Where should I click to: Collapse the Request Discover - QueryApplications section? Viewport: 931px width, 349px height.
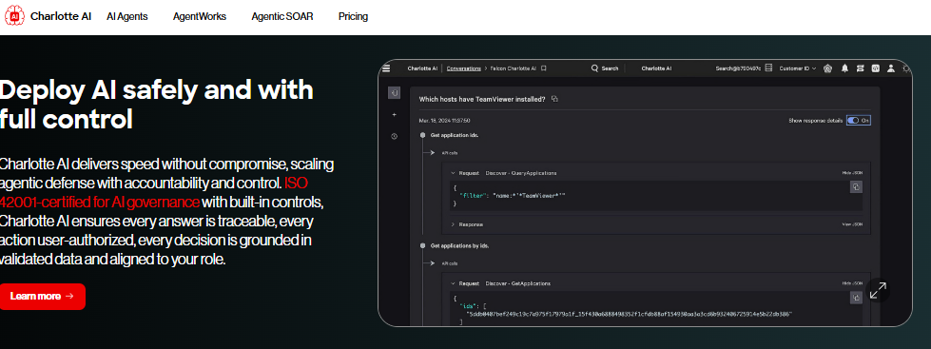coord(453,173)
